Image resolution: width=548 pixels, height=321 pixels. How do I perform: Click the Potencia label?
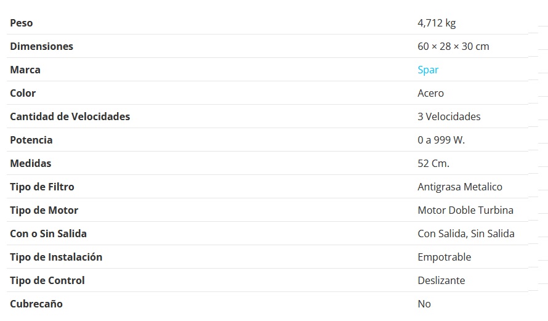point(31,140)
